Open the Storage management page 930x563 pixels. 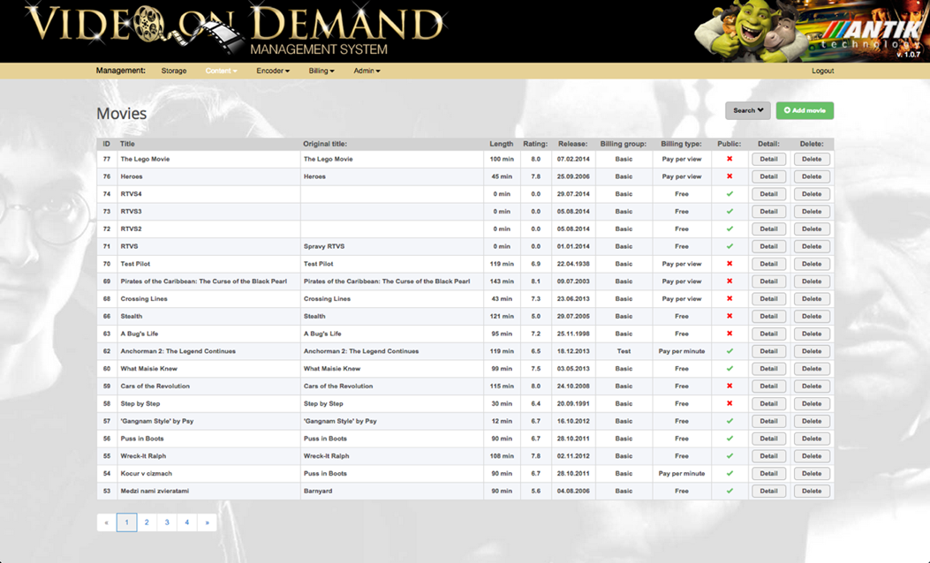pyautogui.click(x=174, y=71)
